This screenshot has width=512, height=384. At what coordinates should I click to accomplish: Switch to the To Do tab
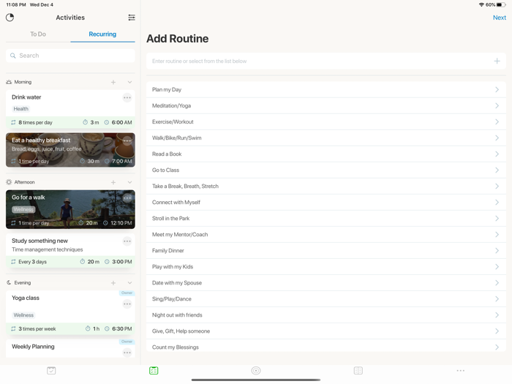point(38,34)
